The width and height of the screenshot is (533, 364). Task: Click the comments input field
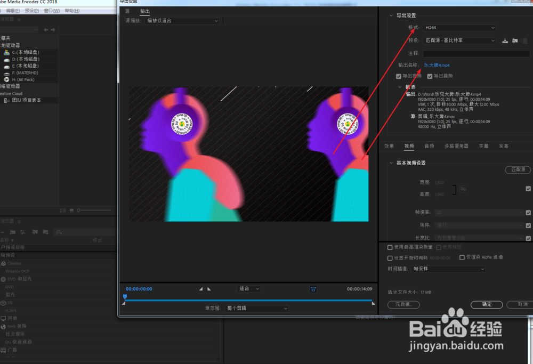click(x=476, y=53)
